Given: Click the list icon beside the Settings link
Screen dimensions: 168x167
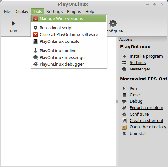Looking at the screenshot, I should click(x=124, y=63).
